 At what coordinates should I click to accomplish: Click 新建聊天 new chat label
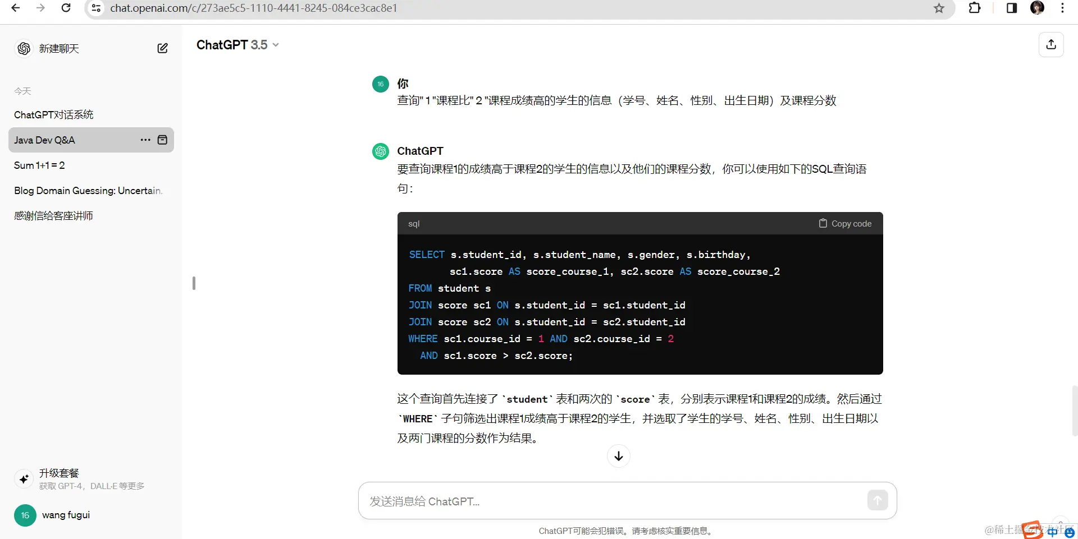point(59,49)
